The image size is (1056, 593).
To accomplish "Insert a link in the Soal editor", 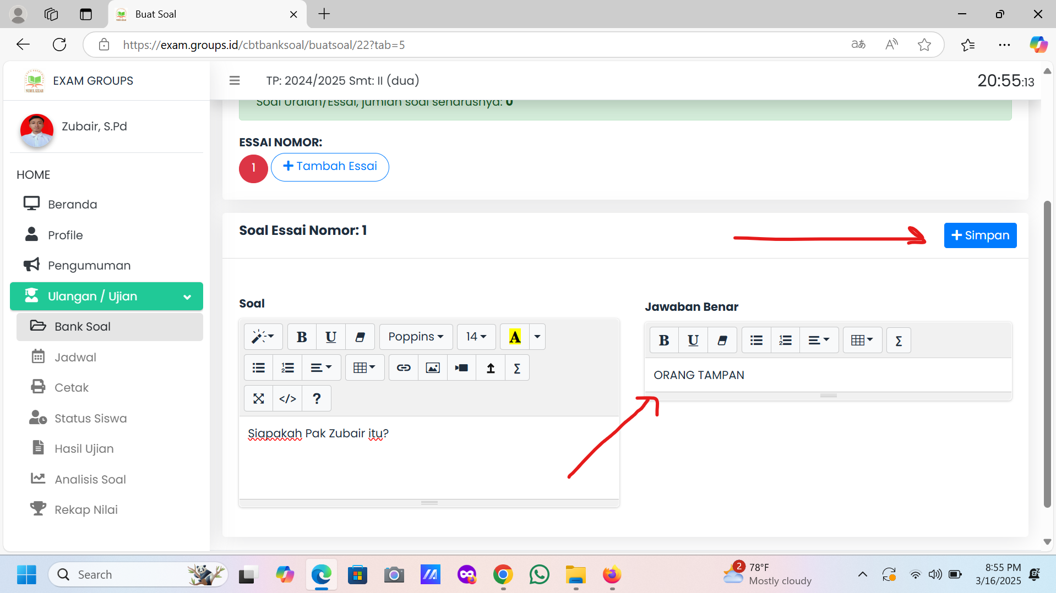I will click(x=404, y=368).
